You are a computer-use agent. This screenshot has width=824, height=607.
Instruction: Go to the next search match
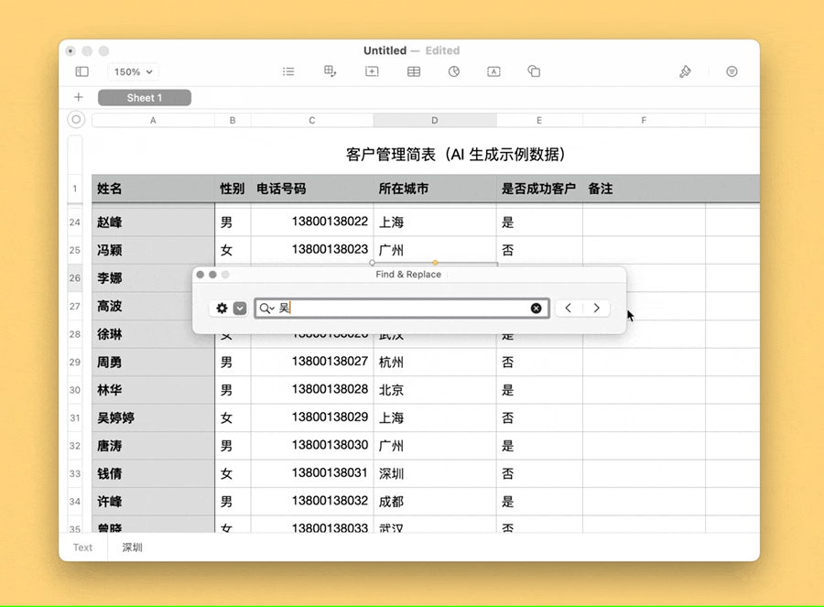(x=596, y=309)
